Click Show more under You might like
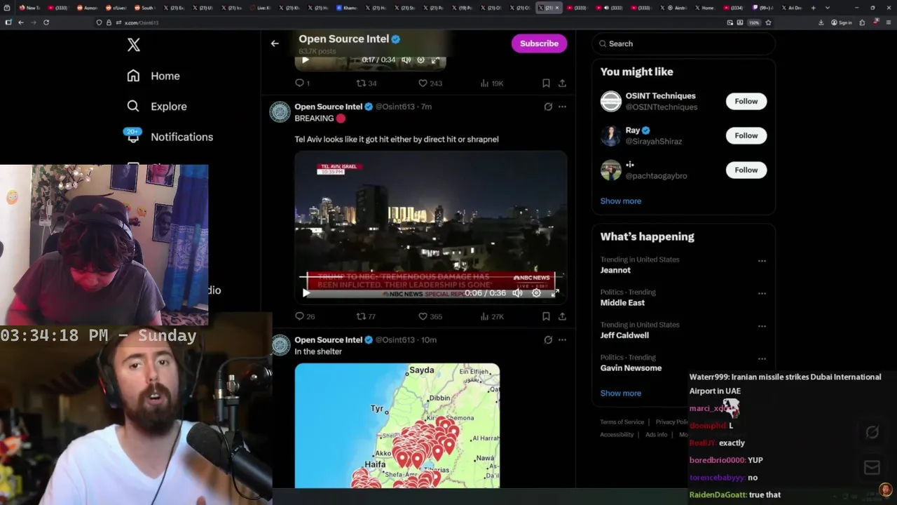The image size is (897, 505). (x=620, y=201)
